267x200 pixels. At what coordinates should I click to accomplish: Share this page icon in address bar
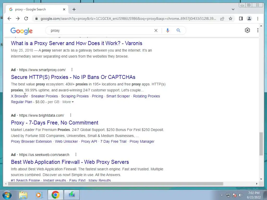222,18
